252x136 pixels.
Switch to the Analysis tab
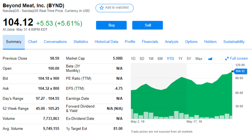point(172,42)
